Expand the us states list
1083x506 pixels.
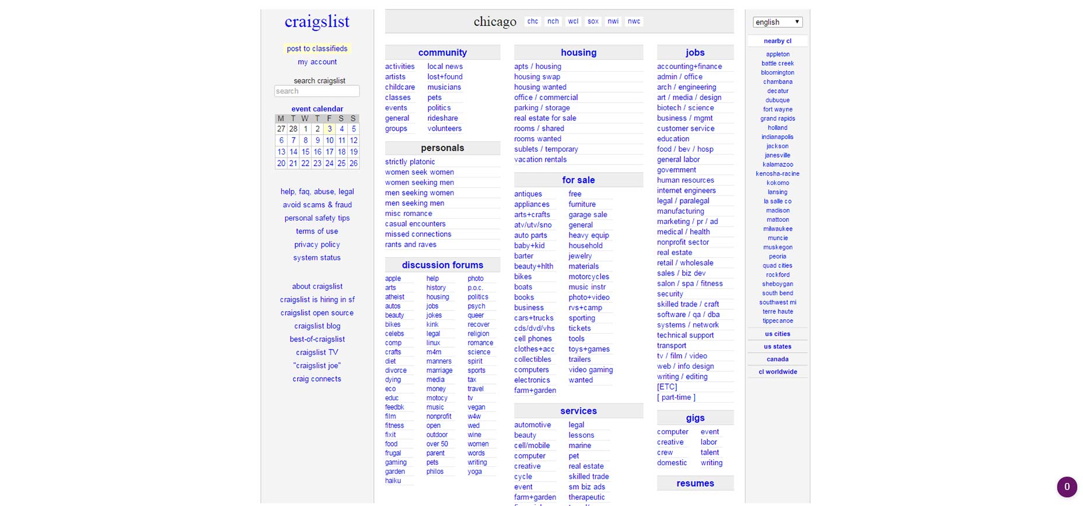click(x=777, y=347)
